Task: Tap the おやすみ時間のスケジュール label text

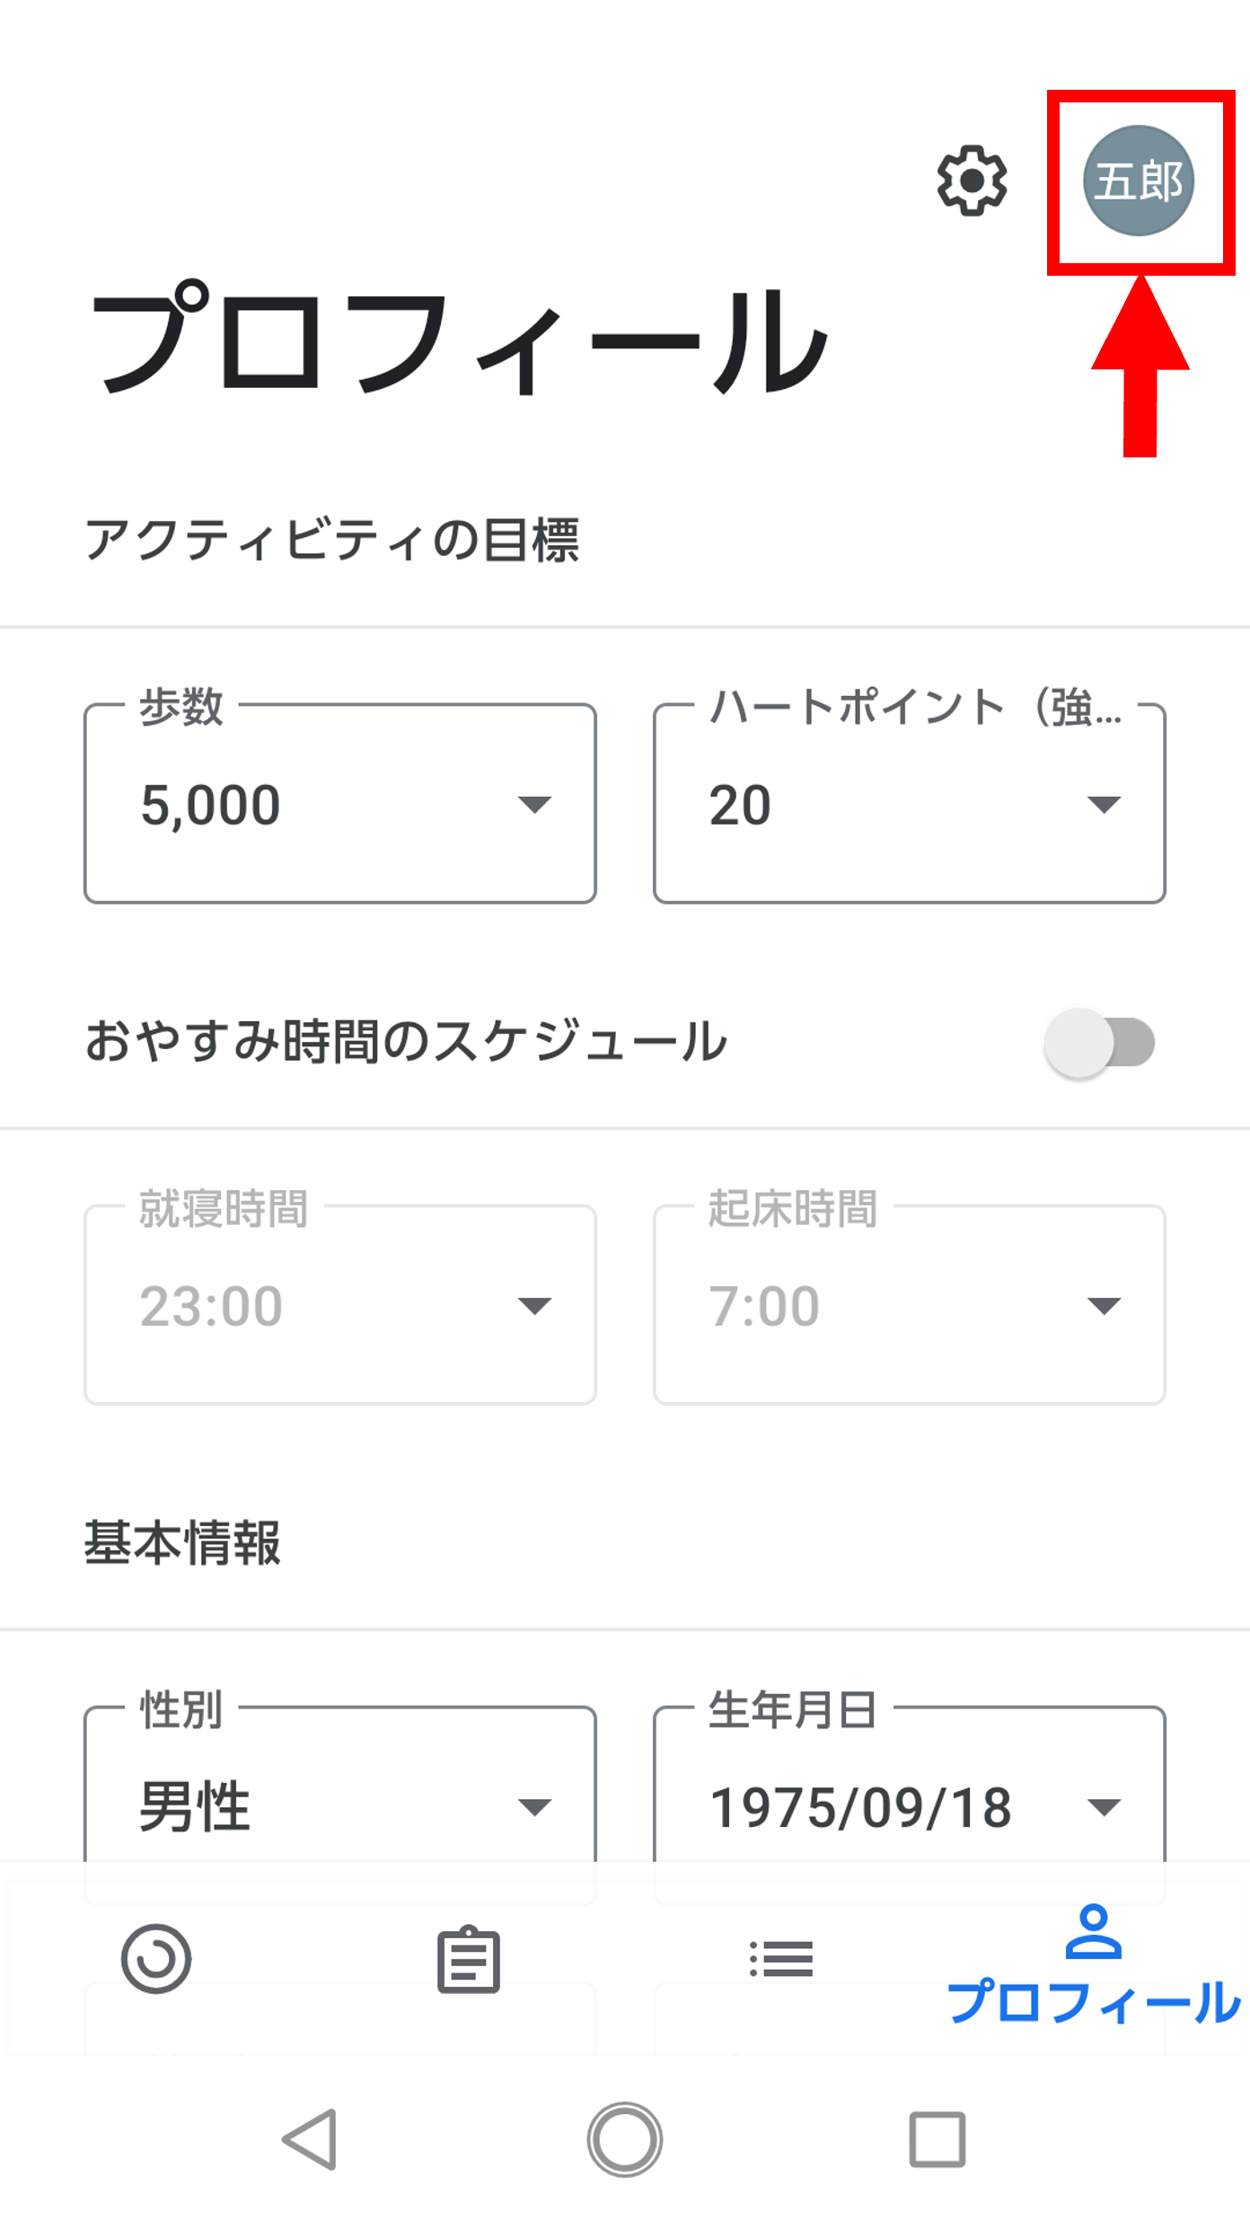Action: 406,1042
